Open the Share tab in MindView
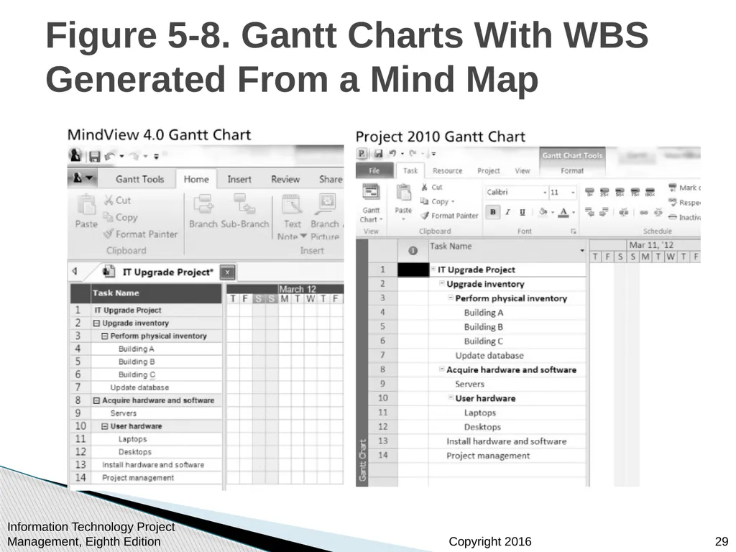This screenshot has width=736, height=552. [x=331, y=179]
